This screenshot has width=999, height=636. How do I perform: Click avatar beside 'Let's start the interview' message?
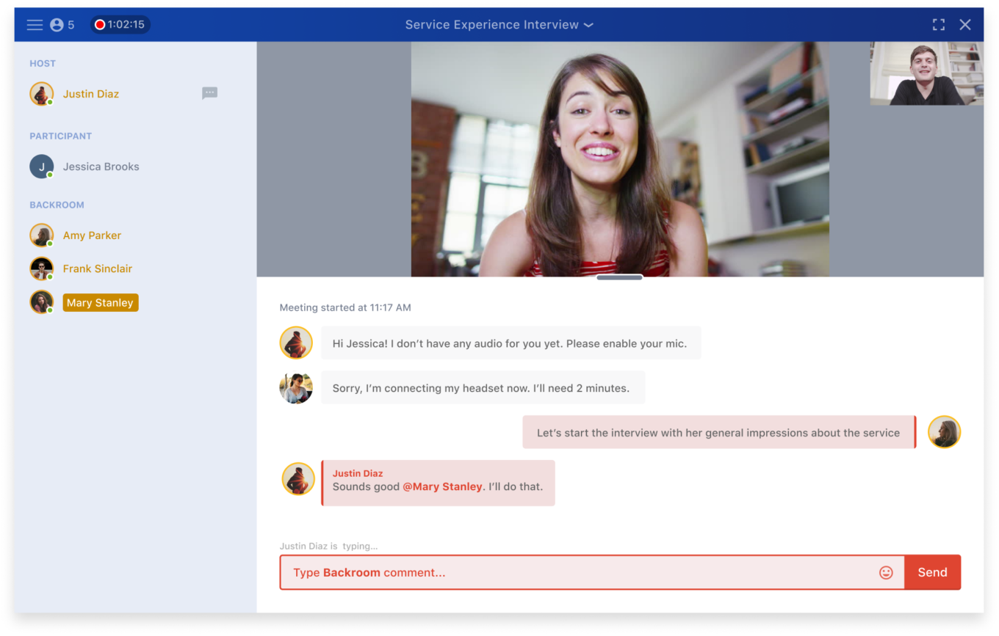[944, 432]
